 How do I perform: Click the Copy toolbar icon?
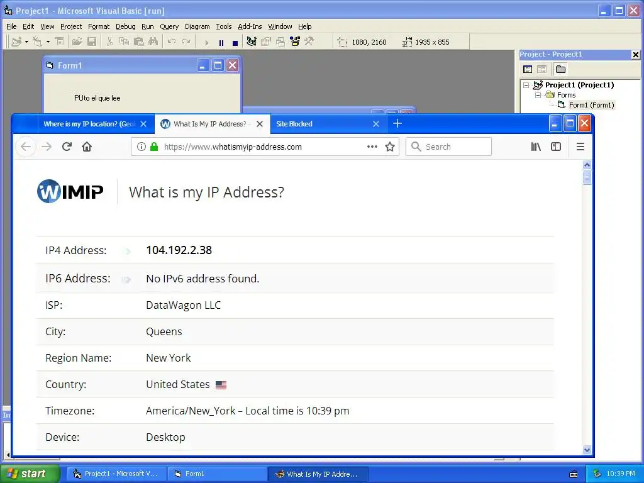pyautogui.click(x=124, y=42)
